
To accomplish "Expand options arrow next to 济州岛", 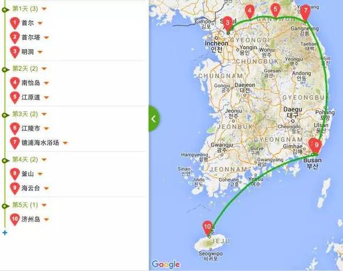I will click(46, 219).
